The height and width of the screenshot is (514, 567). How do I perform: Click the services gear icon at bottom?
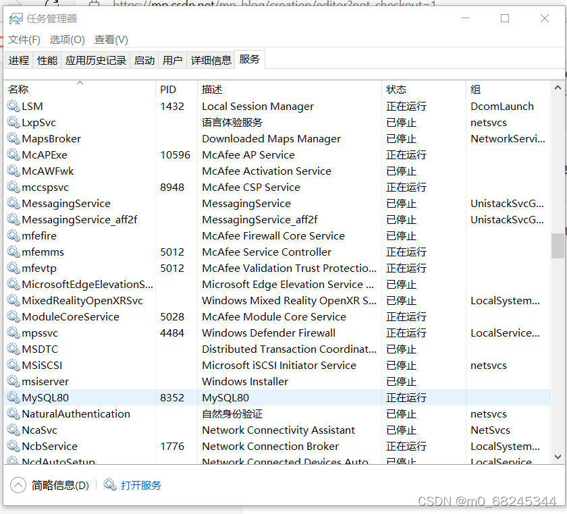pyautogui.click(x=110, y=484)
